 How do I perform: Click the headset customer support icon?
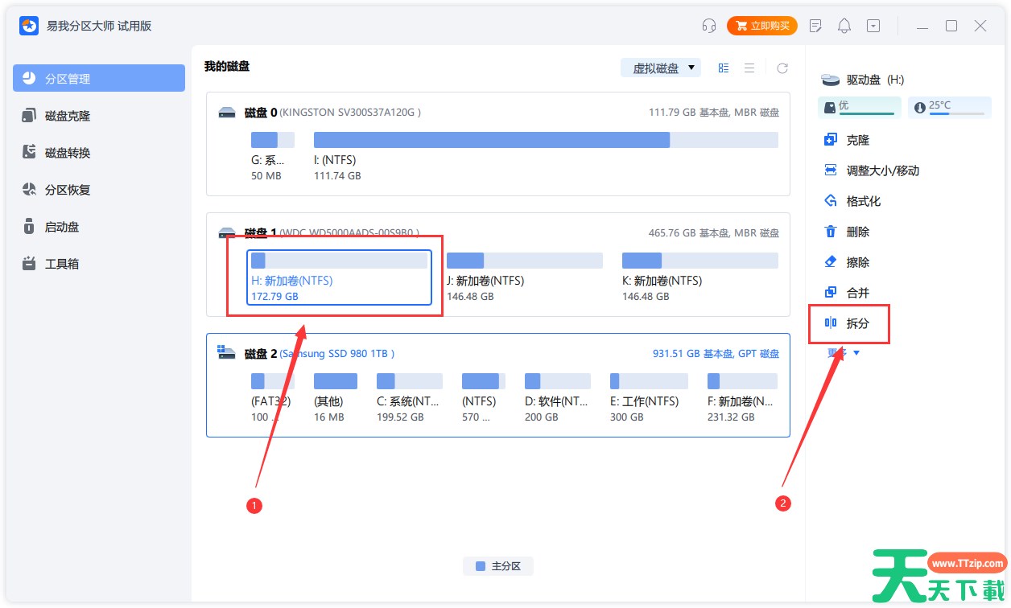[708, 26]
